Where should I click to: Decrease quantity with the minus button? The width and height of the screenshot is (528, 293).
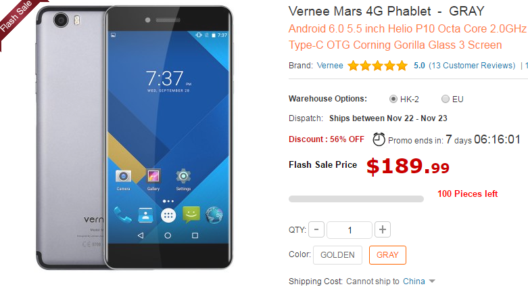pyautogui.click(x=316, y=229)
